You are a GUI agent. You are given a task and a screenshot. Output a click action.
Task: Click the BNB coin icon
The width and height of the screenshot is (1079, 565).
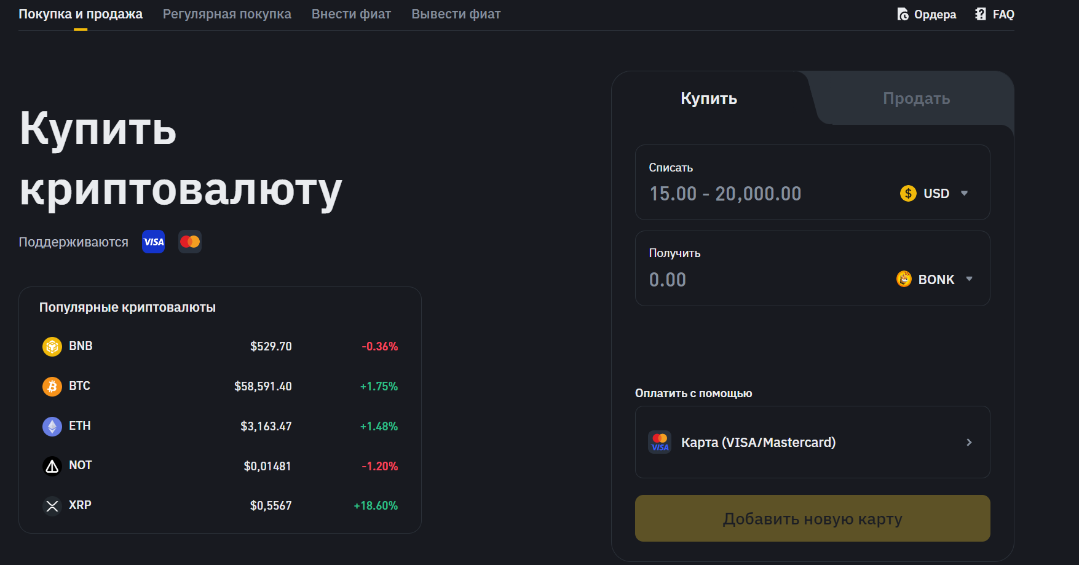[52, 347]
